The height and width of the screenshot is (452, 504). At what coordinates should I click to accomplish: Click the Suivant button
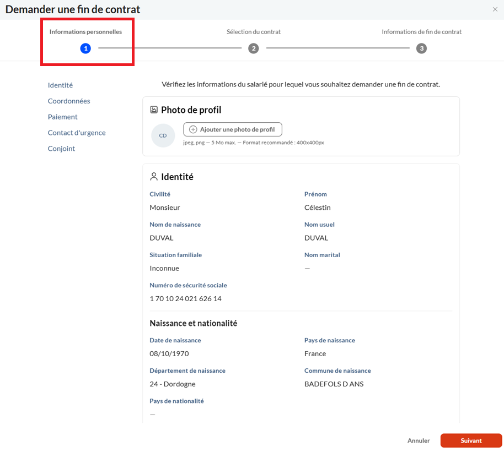(x=471, y=440)
